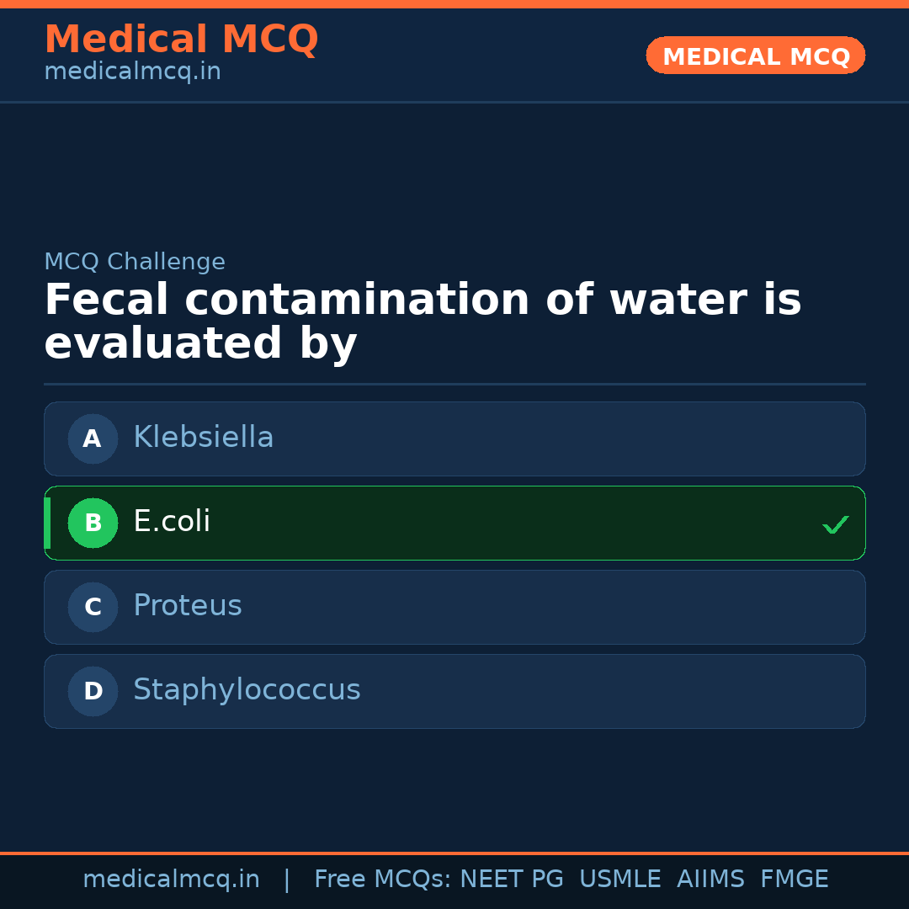Click USMLE in the footer
The height and width of the screenshot is (909, 909).
(x=619, y=880)
